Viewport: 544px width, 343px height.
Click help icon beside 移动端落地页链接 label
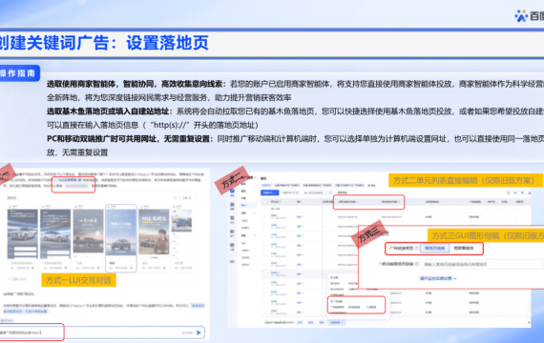[x=417, y=264]
